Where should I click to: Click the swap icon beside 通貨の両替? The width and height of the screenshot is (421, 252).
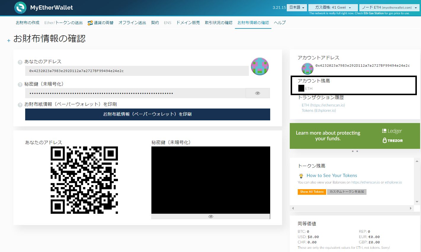point(90,23)
